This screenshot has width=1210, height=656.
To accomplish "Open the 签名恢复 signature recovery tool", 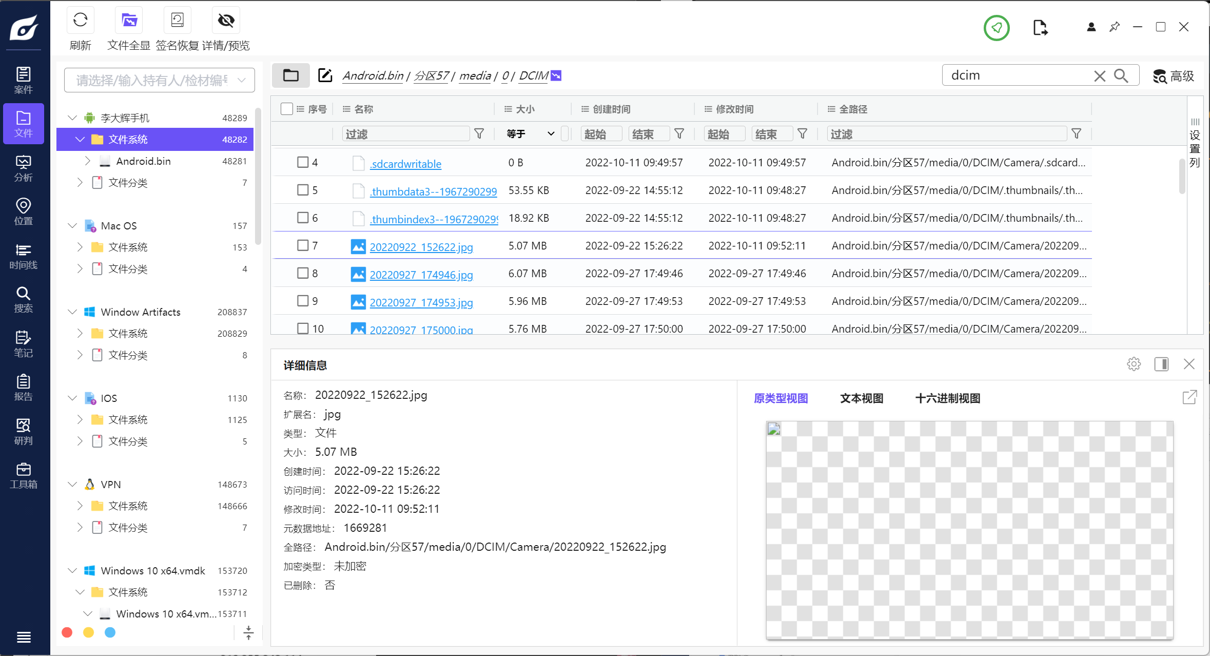I will [x=177, y=21].
